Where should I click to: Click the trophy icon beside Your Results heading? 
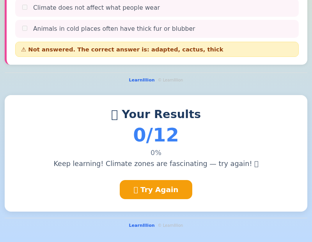(114, 114)
